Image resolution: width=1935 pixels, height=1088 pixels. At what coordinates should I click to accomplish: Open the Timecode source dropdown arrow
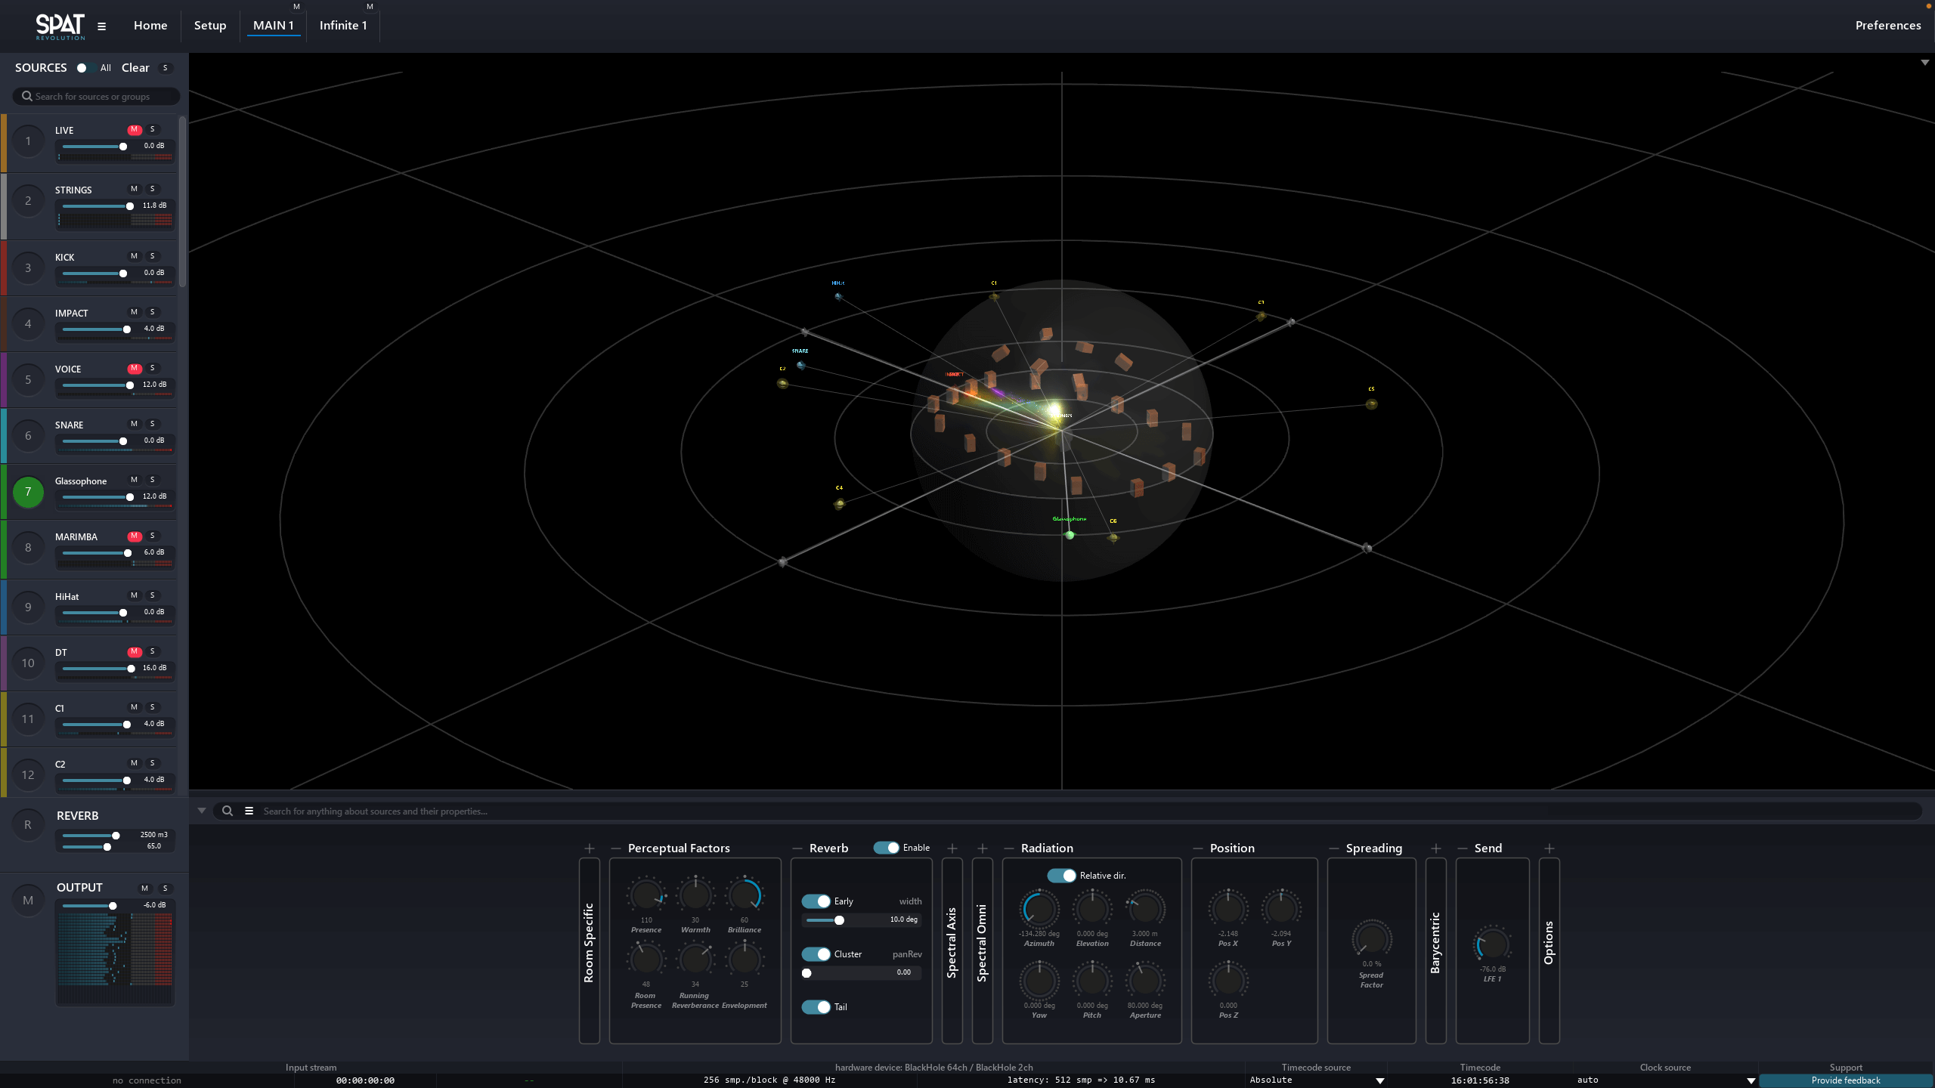point(1379,1080)
